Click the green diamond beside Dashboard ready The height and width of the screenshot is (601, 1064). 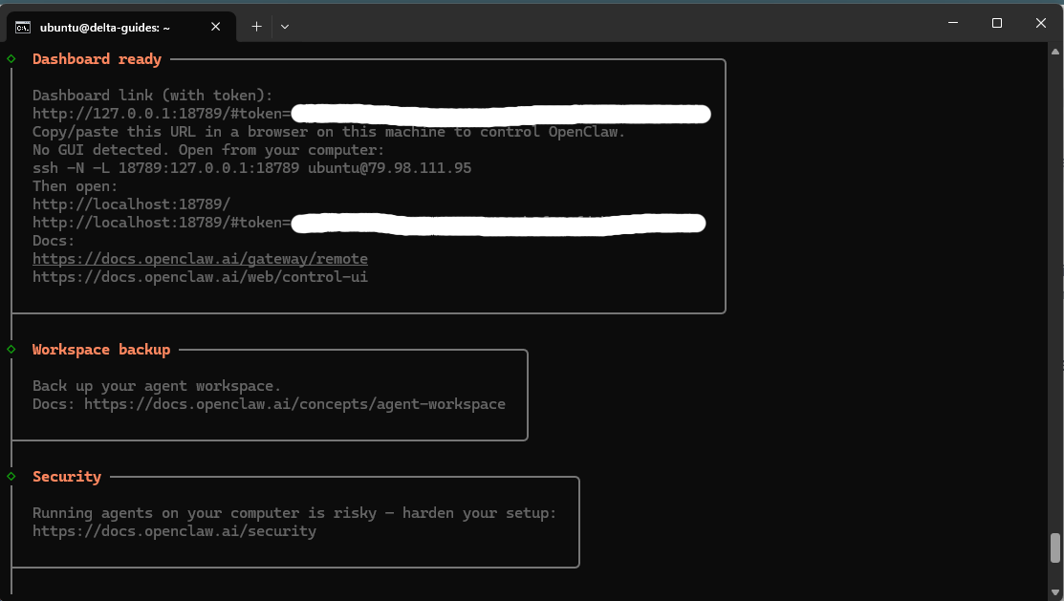click(11, 59)
